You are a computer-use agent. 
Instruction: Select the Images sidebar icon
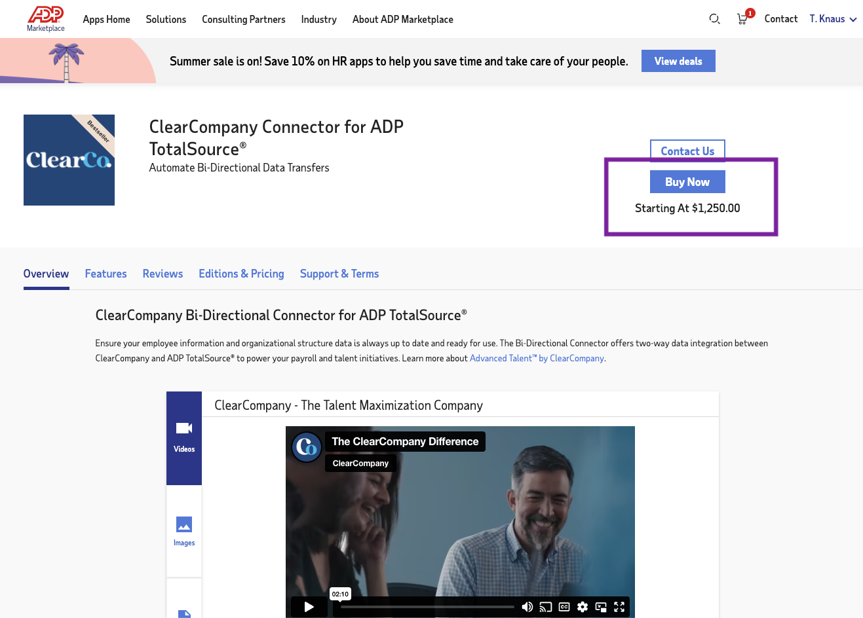click(184, 532)
